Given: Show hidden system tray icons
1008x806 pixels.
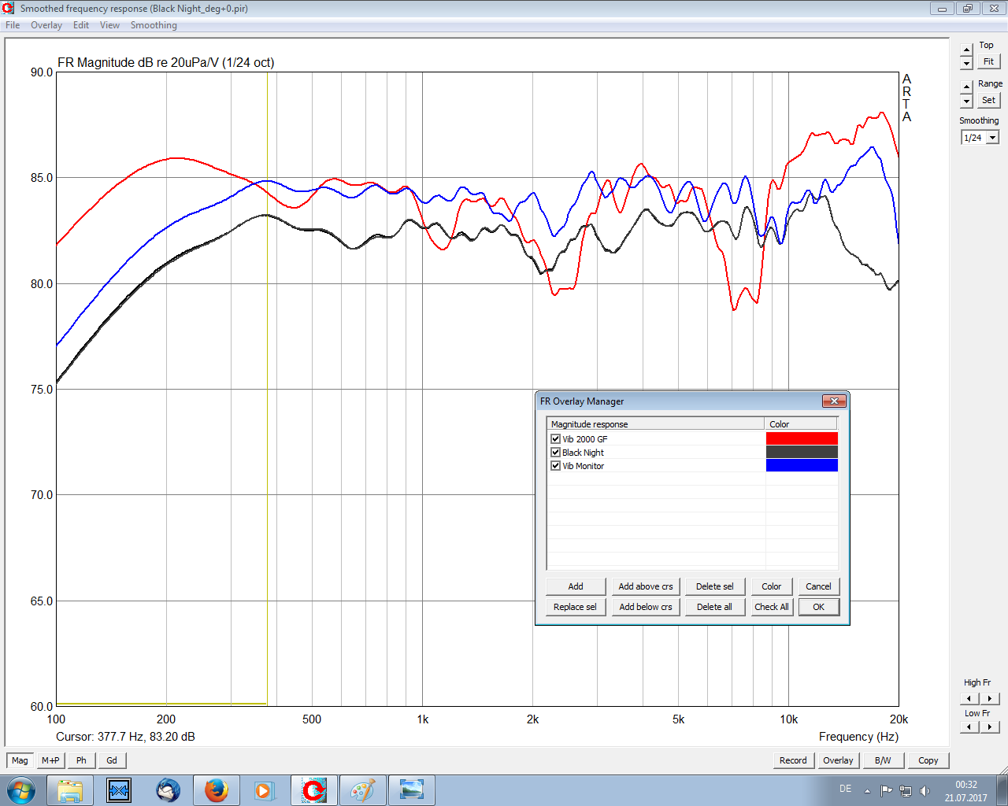Looking at the screenshot, I should coord(867,791).
